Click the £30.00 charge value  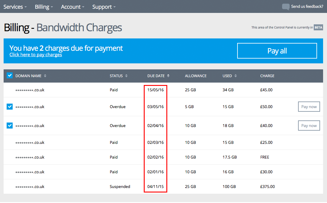click(266, 172)
